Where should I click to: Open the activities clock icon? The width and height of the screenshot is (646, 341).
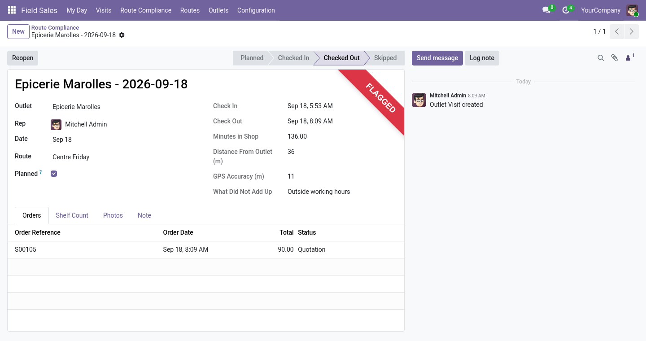click(x=566, y=10)
